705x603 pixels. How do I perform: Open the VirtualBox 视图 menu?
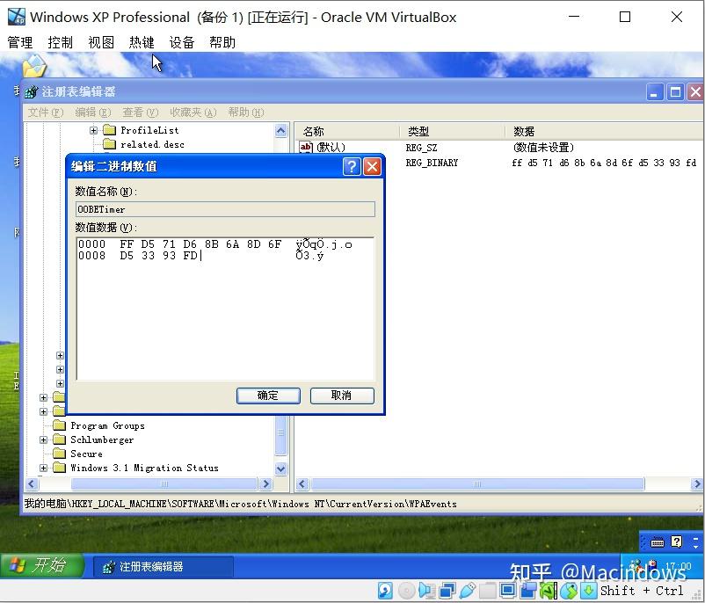coord(101,43)
